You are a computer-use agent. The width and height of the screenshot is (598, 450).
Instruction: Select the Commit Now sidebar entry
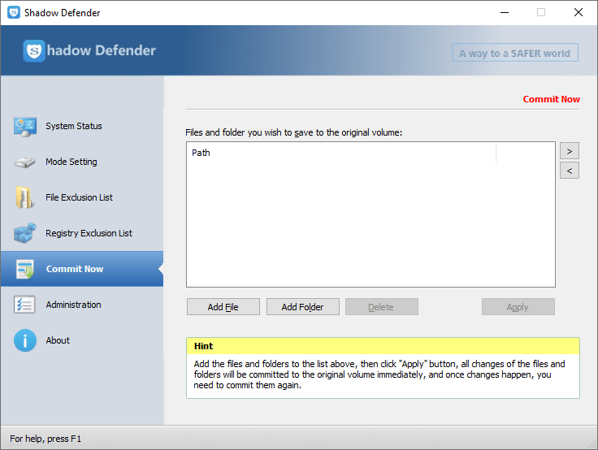point(82,269)
